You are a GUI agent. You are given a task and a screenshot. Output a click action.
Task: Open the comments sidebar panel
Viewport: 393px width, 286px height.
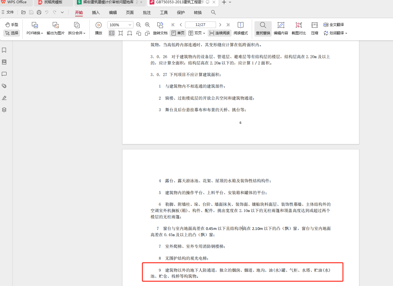point(4,74)
